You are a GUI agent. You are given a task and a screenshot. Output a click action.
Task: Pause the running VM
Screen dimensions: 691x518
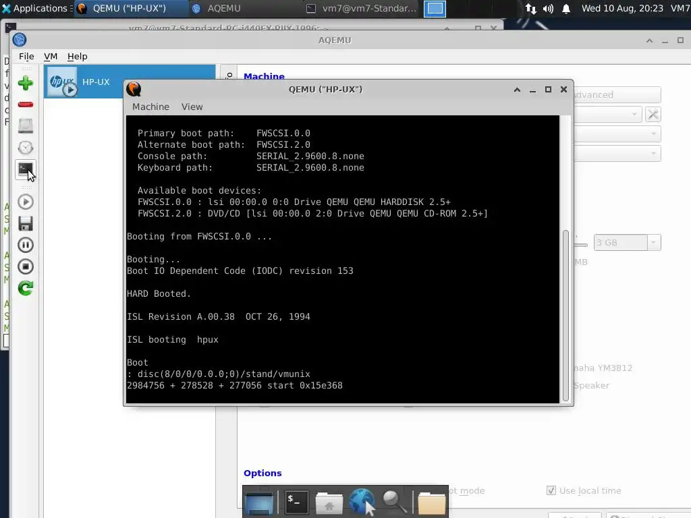(x=26, y=245)
